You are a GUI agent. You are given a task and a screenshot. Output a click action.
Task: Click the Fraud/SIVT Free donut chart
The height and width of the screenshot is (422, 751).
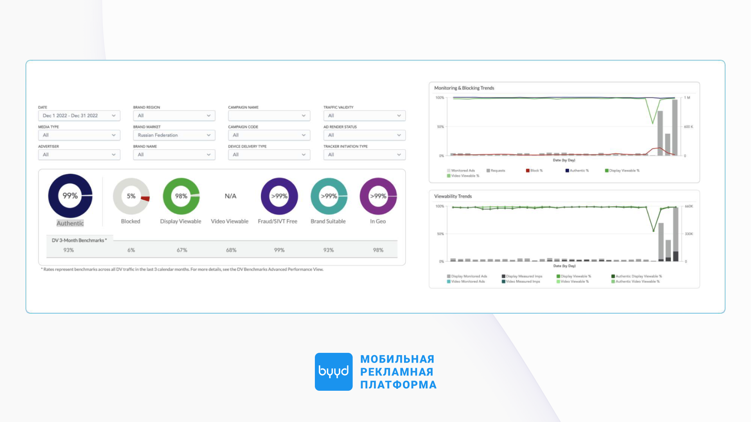[x=279, y=196]
